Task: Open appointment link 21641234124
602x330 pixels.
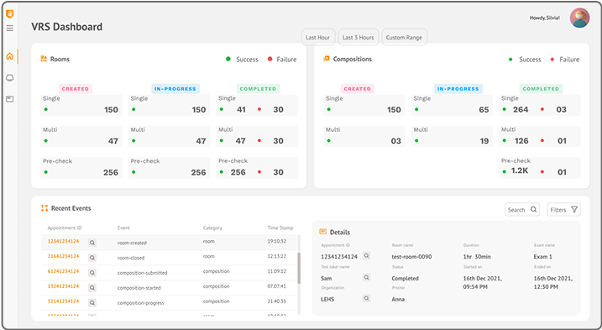Action: tap(63, 256)
